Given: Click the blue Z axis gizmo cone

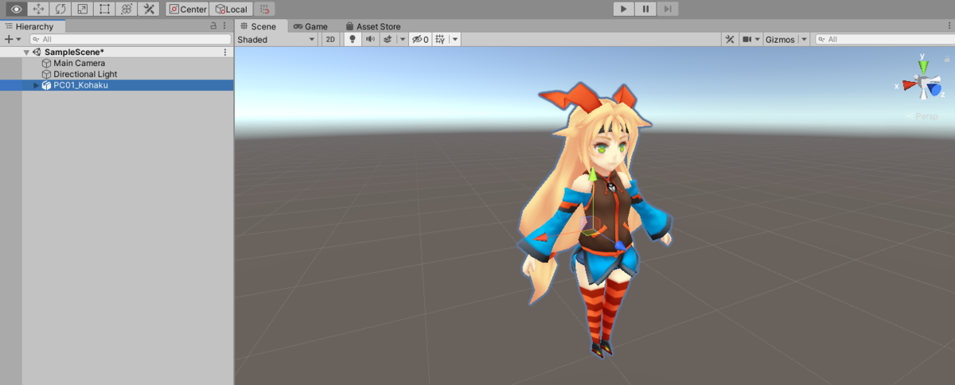Looking at the screenshot, I should click(x=936, y=91).
